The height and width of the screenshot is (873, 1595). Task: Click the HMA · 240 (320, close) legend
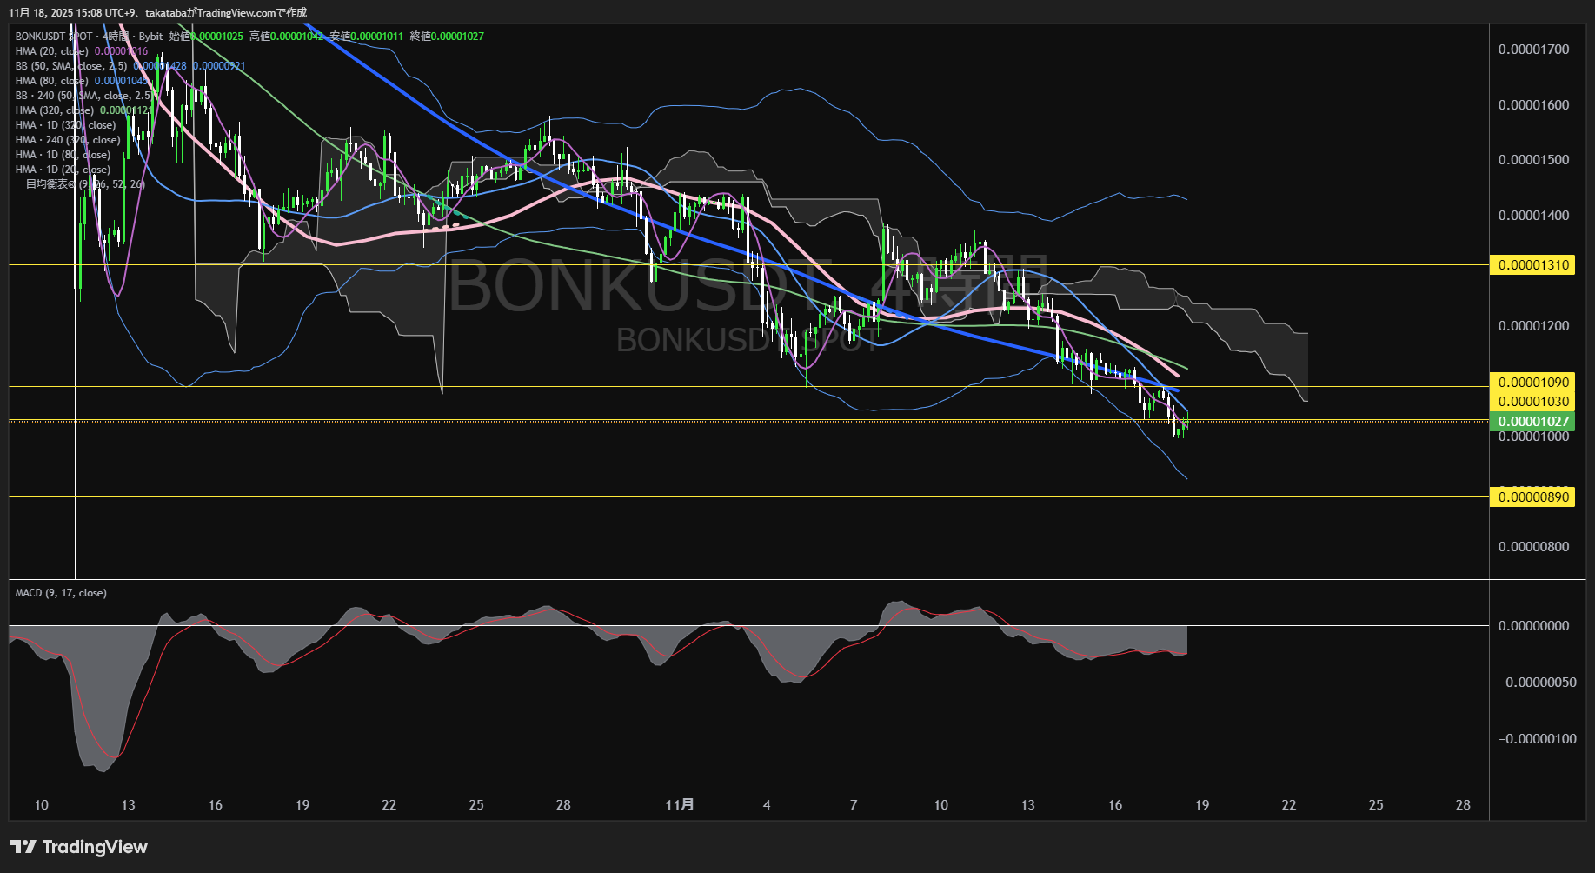click(x=68, y=140)
